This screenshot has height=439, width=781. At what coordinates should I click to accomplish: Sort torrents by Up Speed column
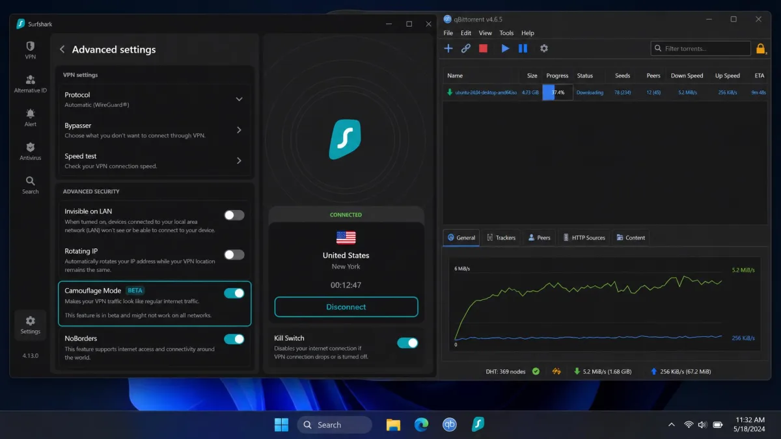point(727,75)
